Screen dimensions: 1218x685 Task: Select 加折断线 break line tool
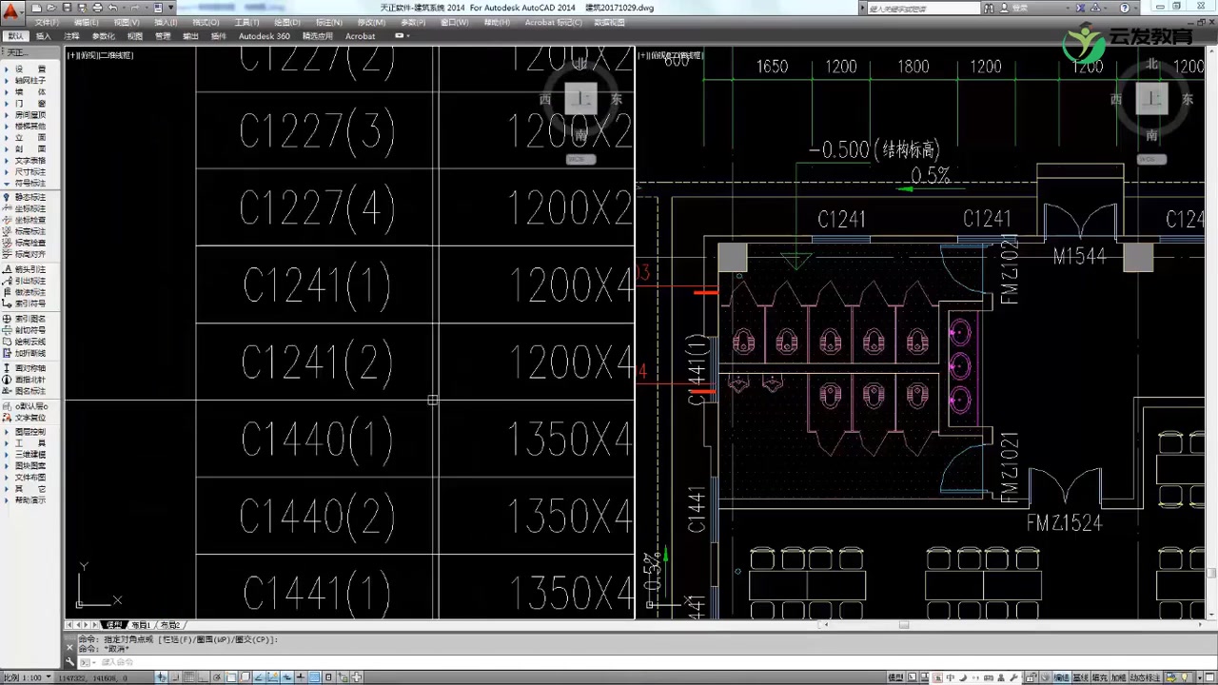(25, 353)
